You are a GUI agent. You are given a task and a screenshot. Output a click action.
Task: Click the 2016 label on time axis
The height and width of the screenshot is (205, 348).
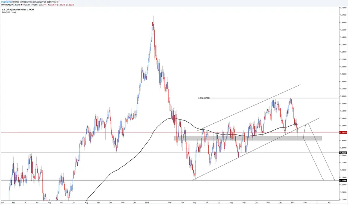coord(146,202)
